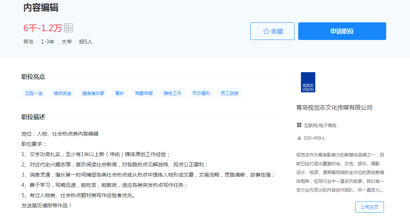
Task: Open the salary calculator icon
Action: pyautogui.click(x=69, y=28)
